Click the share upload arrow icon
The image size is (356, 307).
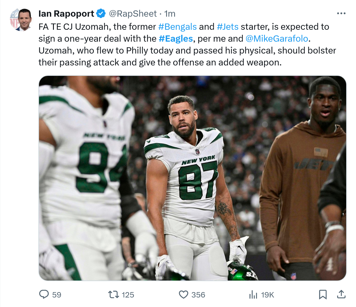coord(341,295)
